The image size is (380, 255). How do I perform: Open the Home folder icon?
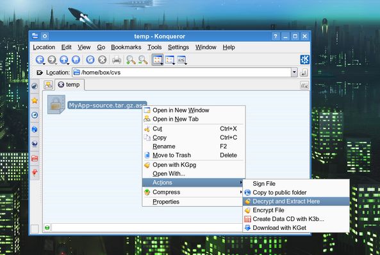click(x=76, y=60)
